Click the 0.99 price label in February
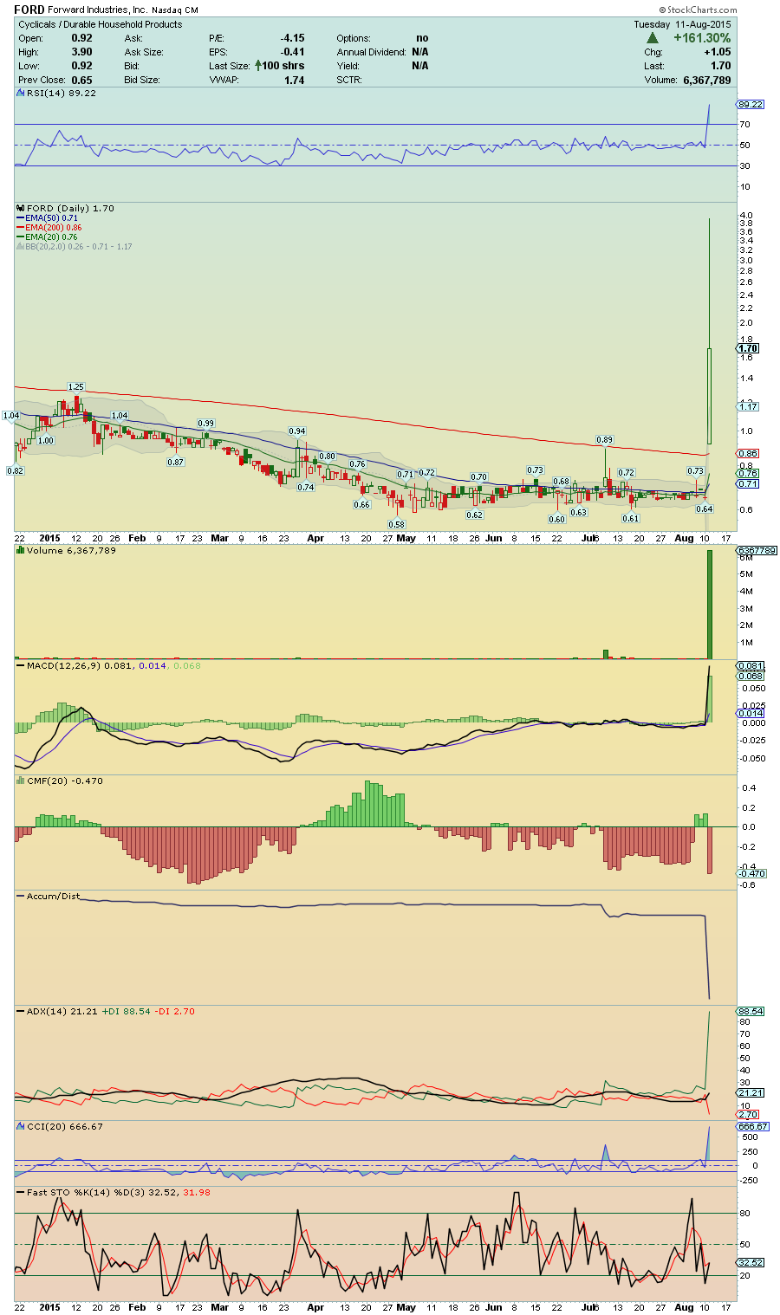The image size is (780, 1315). click(x=206, y=424)
